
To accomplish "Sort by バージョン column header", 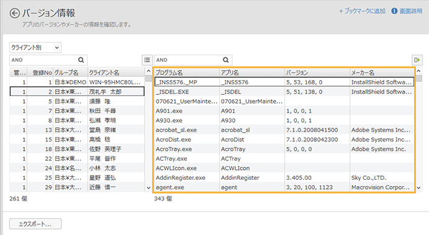I will point(317,73).
